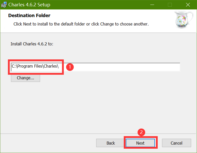Image resolution: width=197 pixels, height=153 pixels.
Task: Open the Change... folder dialog
Action: 26,78
